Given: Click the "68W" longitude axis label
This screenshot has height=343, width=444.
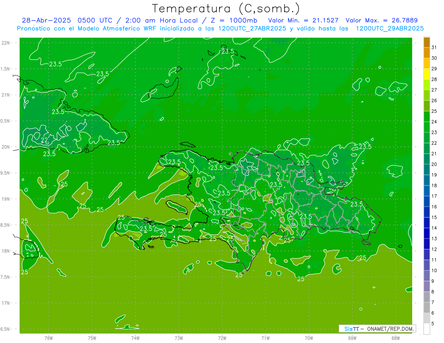Looking at the screenshot, I should (396, 338).
